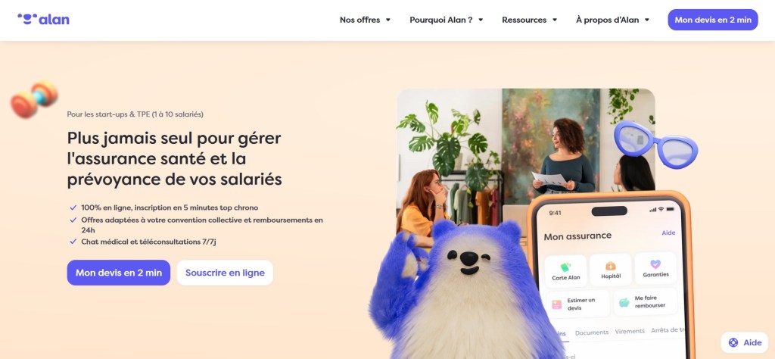This screenshot has width=775, height=359.
Task: Click header Mon devis en 2 min button
Action: point(713,20)
